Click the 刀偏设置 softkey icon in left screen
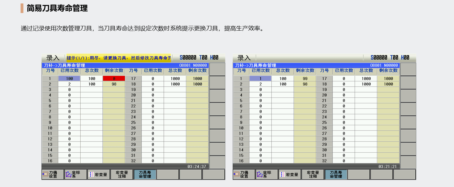454x187 pixels. [x=45, y=174]
